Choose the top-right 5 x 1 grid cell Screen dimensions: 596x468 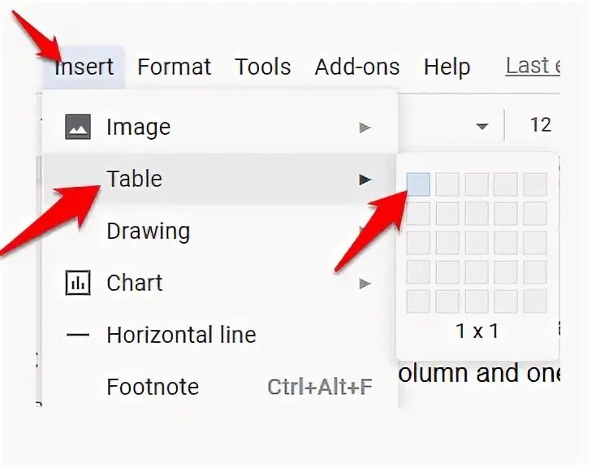[x=535, y=184]
